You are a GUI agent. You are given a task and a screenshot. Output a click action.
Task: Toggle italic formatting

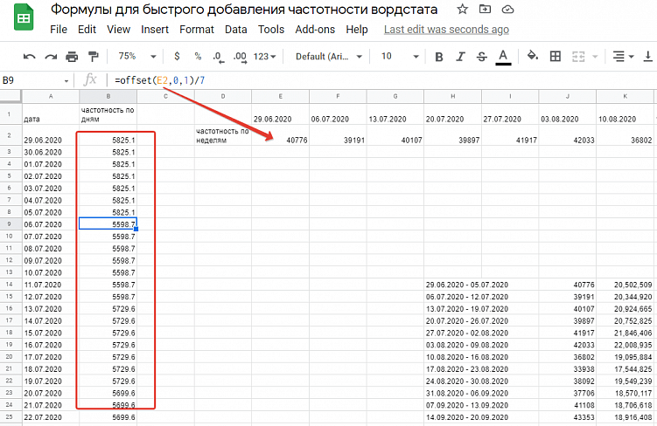point(460,57)
